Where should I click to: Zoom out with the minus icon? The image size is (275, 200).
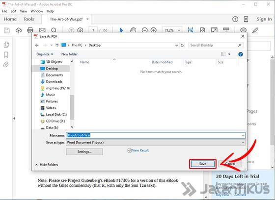(144, 30)
